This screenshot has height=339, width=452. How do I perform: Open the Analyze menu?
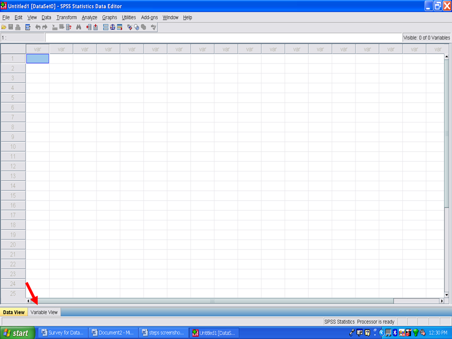[89, 17]
